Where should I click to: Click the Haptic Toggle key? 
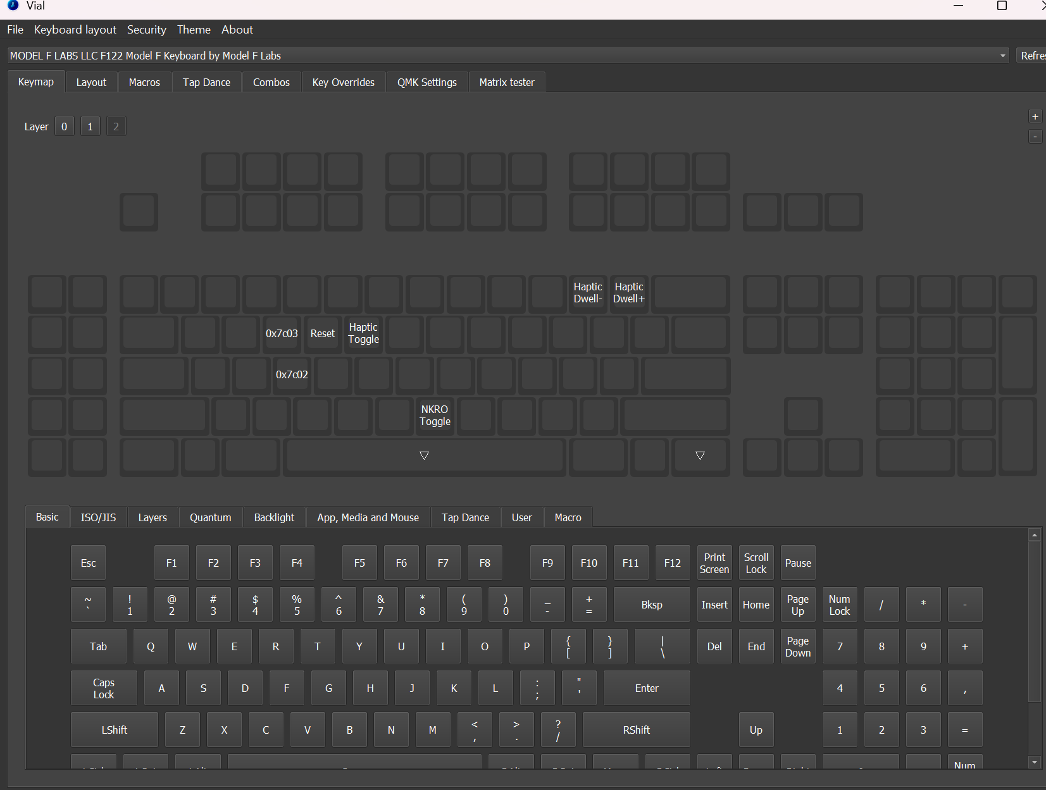tap(363, 334)
